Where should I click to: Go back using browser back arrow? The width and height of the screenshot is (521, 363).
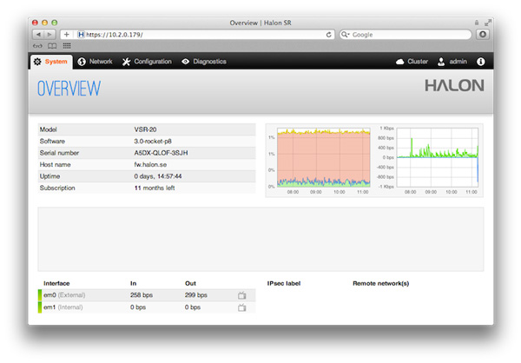click(37, 34)
